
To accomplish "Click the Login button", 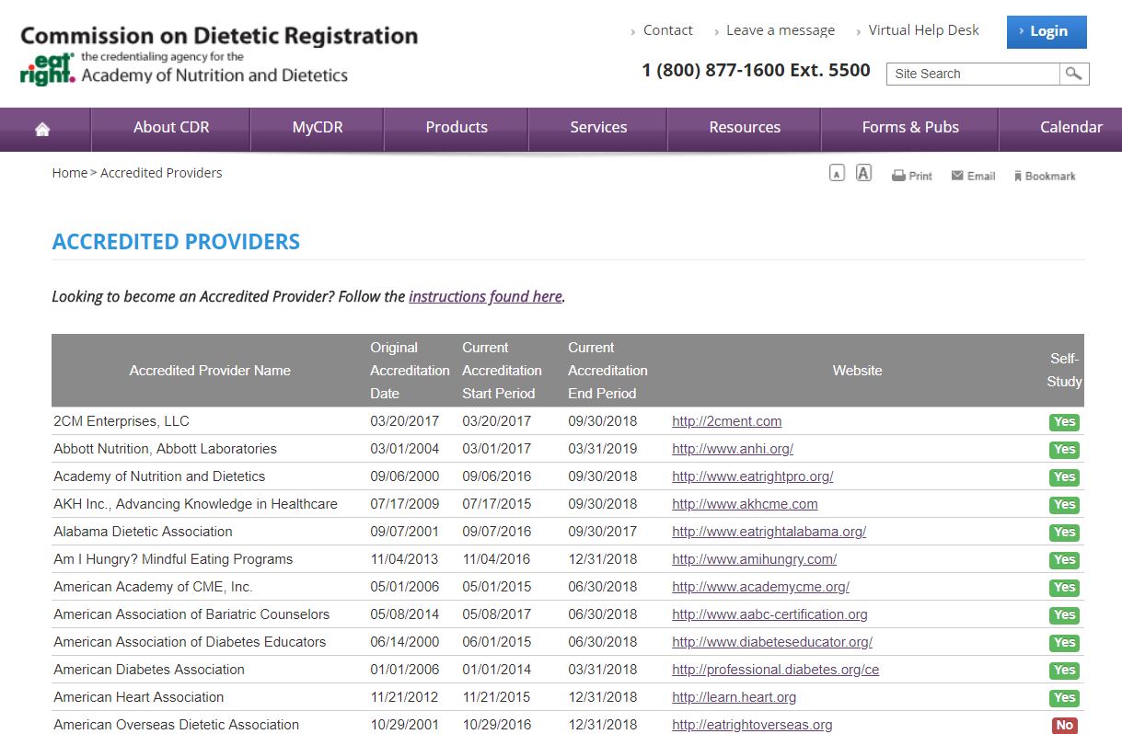I will (x=1047, y=31).
